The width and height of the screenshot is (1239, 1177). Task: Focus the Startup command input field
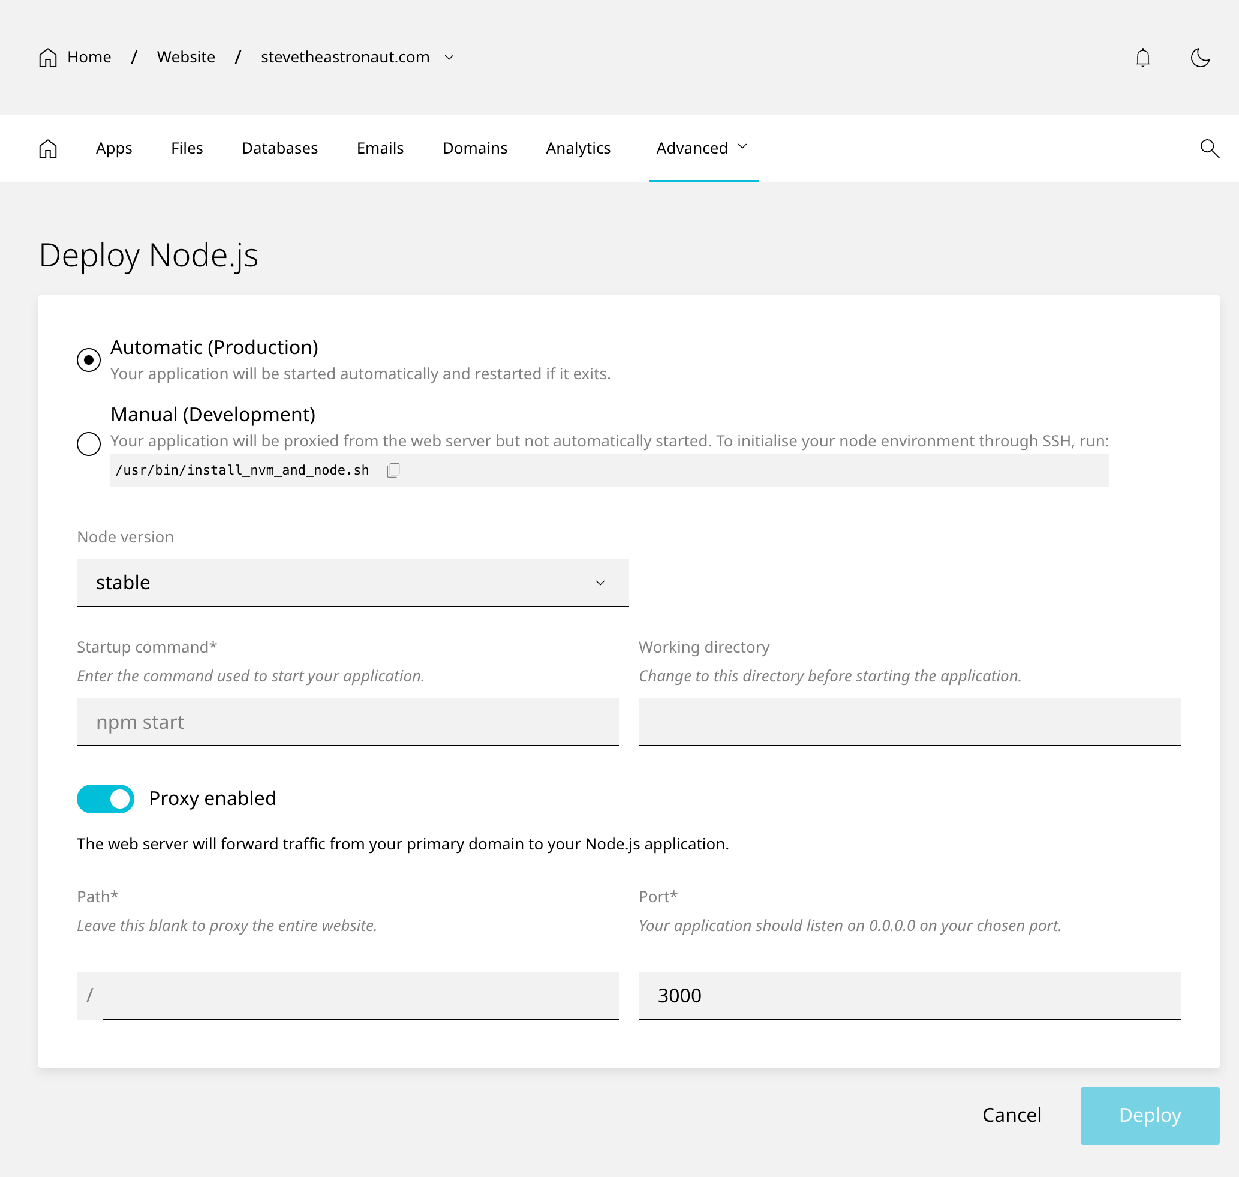point(348,722)
